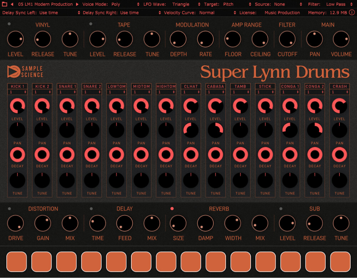The image size is (357, 278).
Task: Click the SUB TUNE knob
Action: (x=341, y=223)
